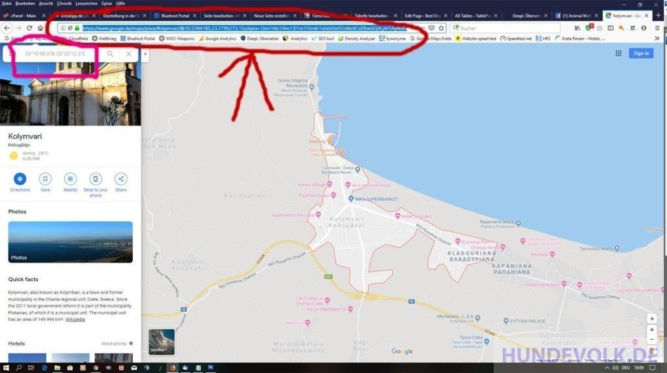Click the Directions icon for Kolymvari
This screenshot has width=667, height=373.
(20, 179)
